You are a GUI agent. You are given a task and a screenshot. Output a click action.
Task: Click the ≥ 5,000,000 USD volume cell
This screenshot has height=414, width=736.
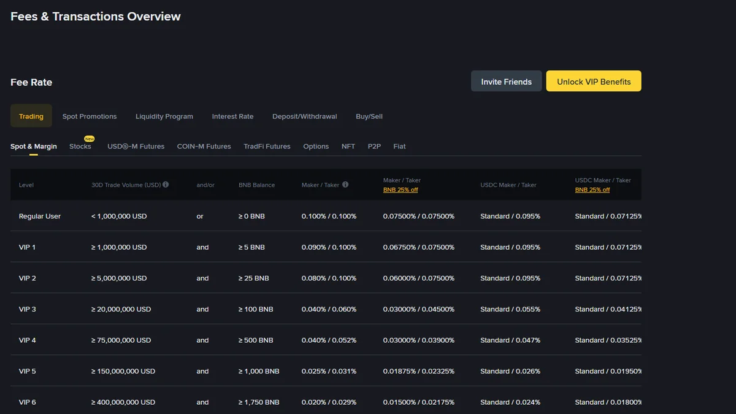[119, 278]
